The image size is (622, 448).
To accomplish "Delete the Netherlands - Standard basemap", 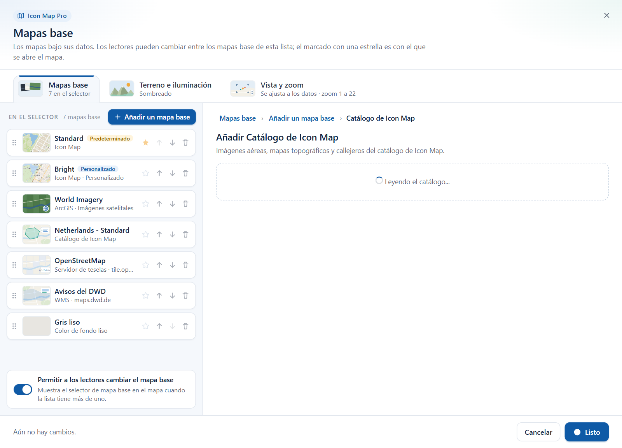I will click(x=185, y=234).
